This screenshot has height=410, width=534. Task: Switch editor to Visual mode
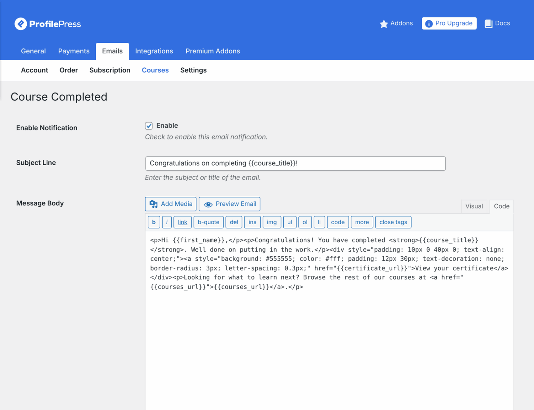click(474, 206)
